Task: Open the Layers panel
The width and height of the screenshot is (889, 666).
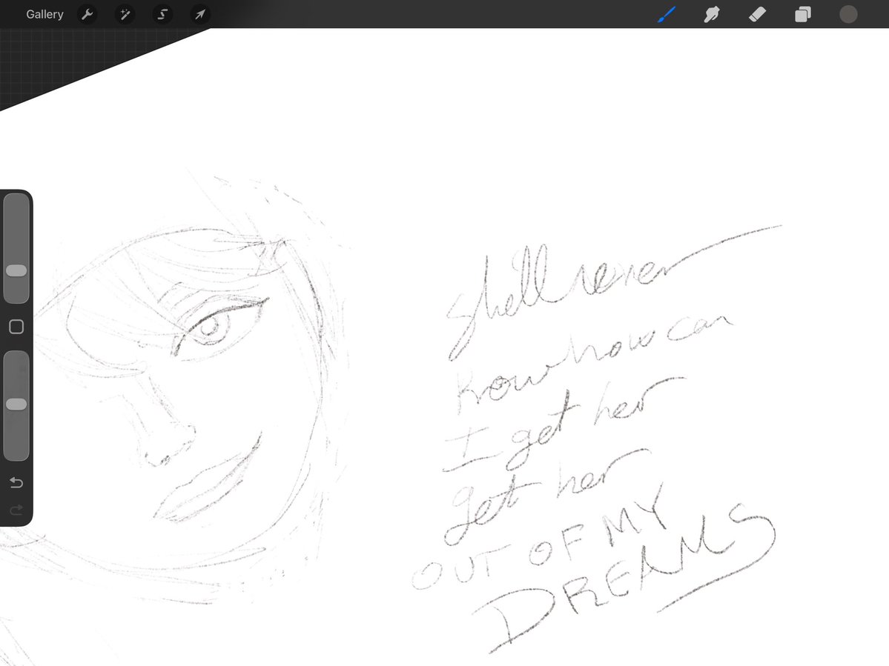Action: pos(803,14)
